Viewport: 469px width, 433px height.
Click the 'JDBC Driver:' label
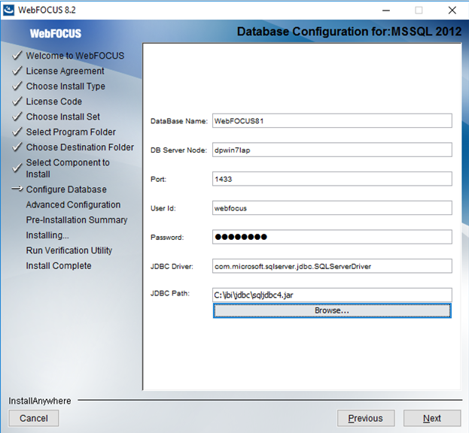tap(172, 266)
